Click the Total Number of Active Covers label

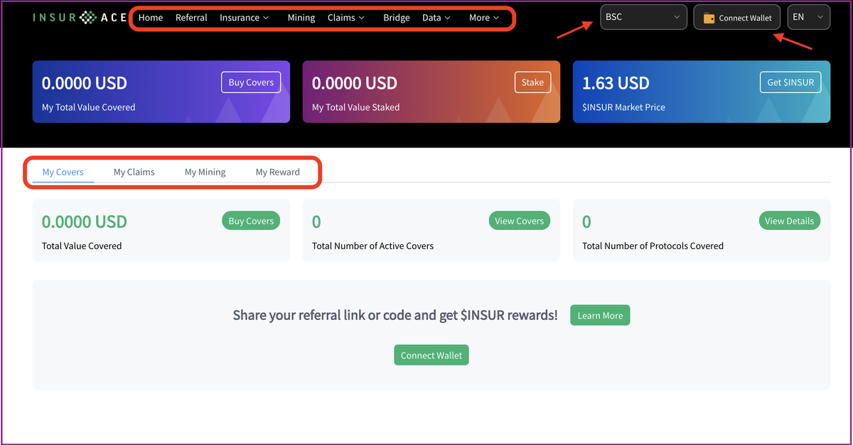point(373,246)
